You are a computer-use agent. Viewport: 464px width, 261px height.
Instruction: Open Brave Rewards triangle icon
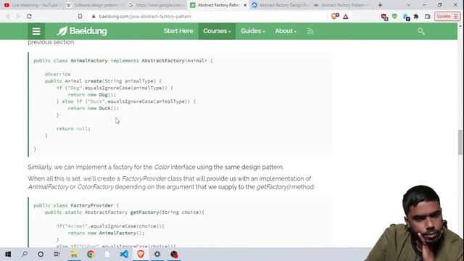[345, 17]
